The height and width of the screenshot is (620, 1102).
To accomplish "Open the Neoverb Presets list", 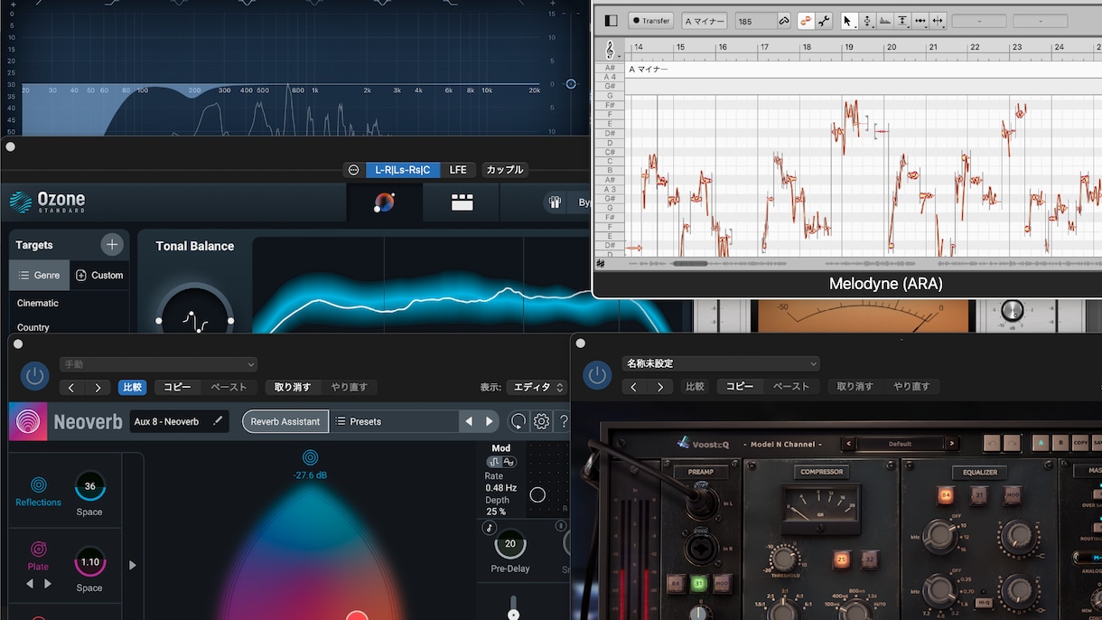I will pyautogui.click(x=394, y=421).
